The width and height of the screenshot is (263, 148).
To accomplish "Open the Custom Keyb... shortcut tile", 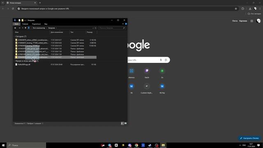I will tap(147, 89).
